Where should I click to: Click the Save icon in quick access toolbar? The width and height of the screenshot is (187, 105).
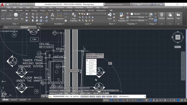pos(14,4)
